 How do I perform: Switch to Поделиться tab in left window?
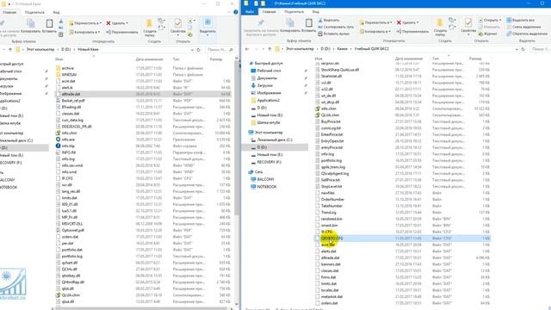point(34,12)
